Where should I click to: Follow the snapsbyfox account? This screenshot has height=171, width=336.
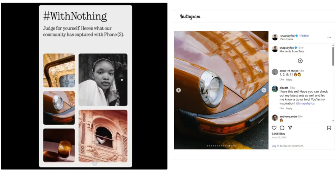pos(305,36)
